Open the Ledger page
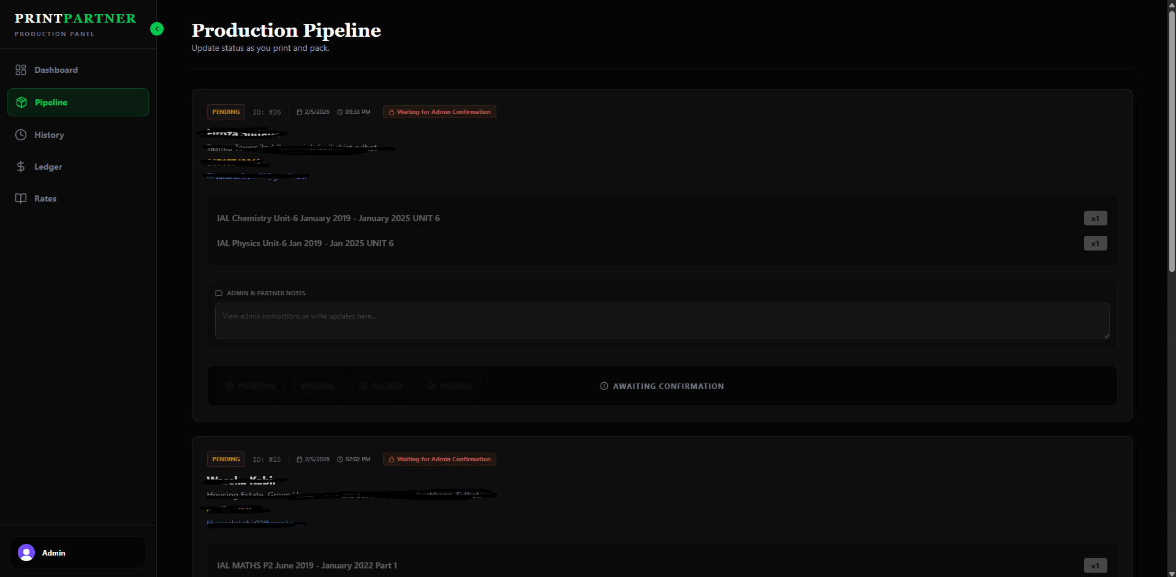 [x=78, y=167]
